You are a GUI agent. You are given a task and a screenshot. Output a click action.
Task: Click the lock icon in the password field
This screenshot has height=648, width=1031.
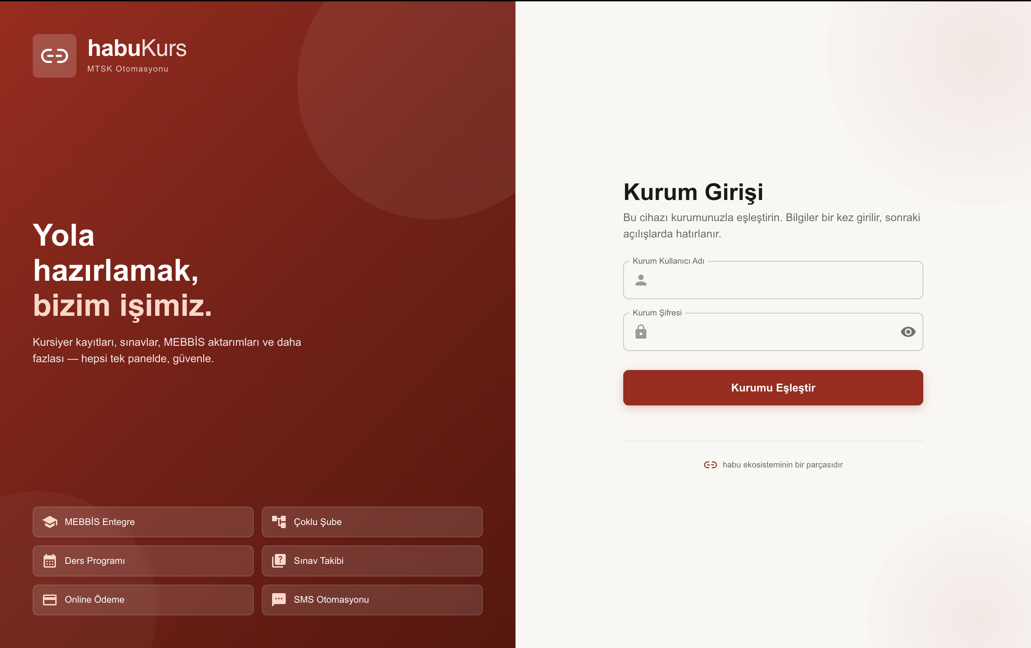click(641, 332)
